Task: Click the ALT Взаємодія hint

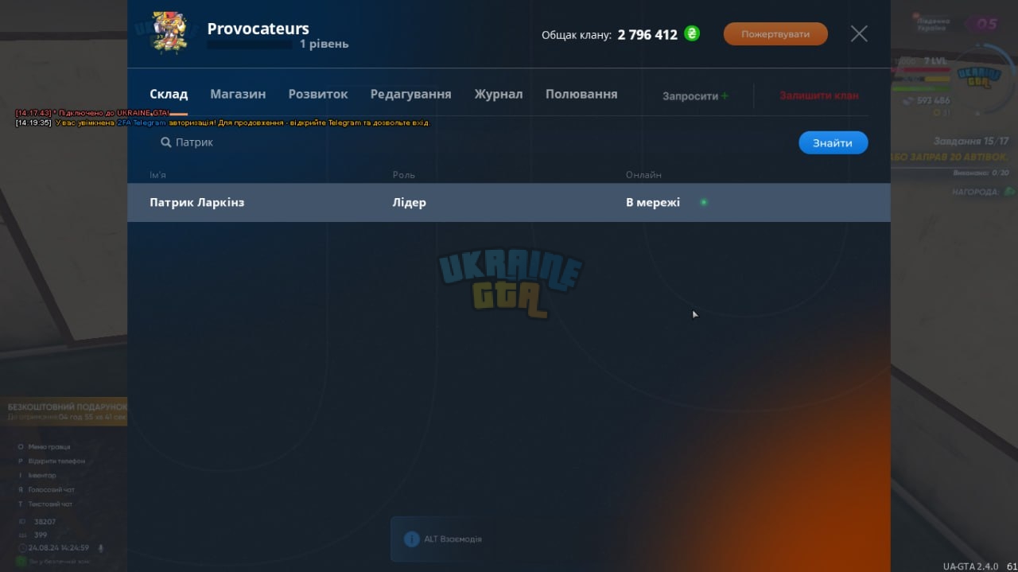Action: coord(453,539)
